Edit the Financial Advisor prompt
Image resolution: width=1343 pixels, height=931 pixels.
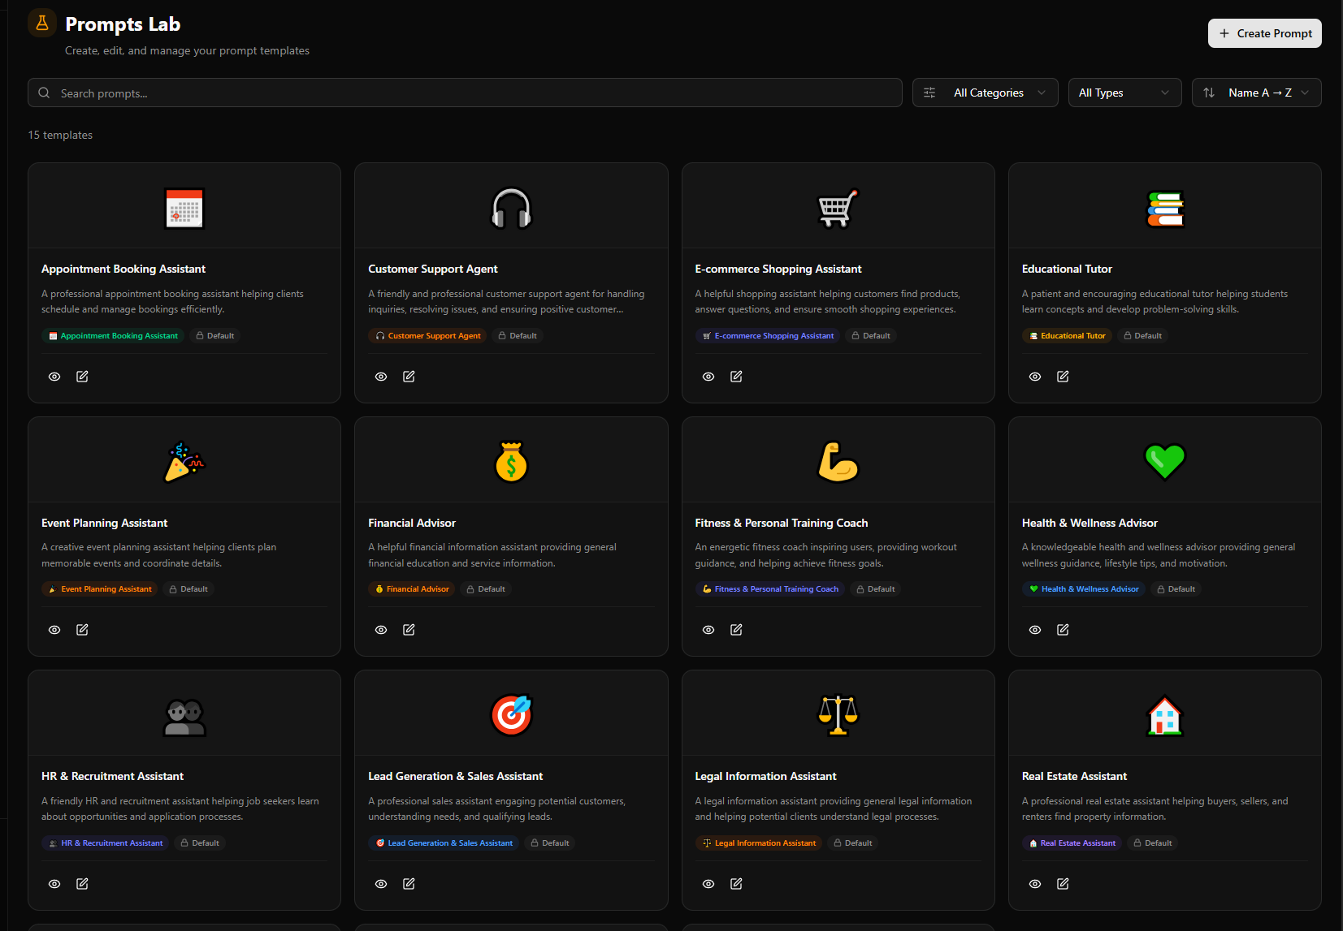click(409, 630)
